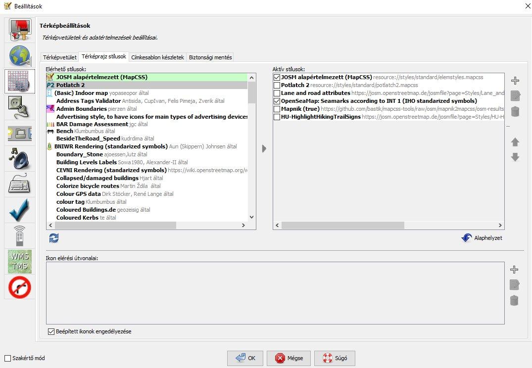
Task: Select the Coloured Kerbs style row
Action: point(147,218)
